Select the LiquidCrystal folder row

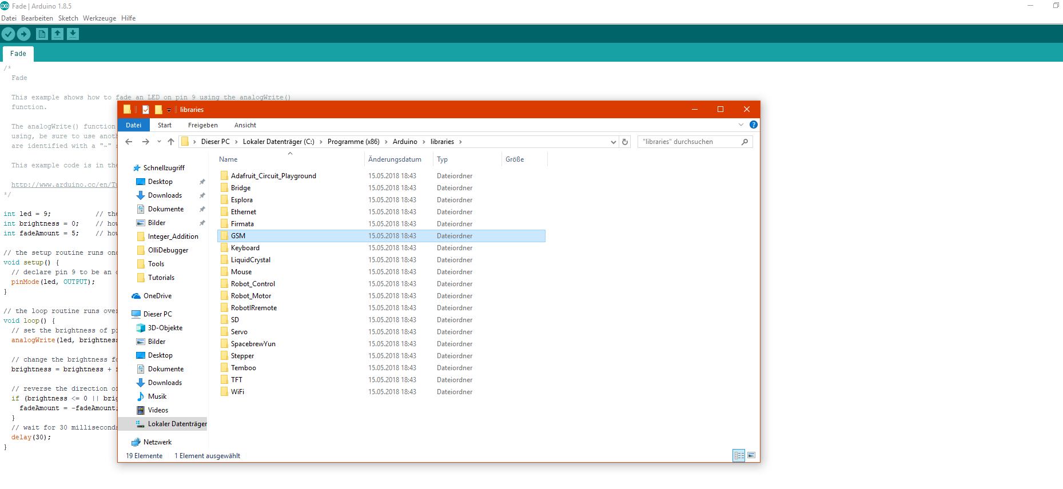[381, 260]
